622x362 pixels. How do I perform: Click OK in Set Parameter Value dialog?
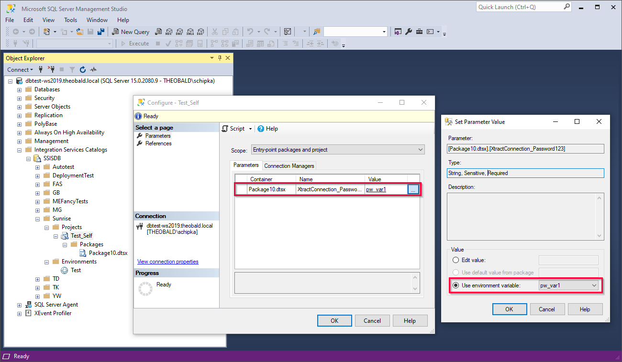[509, 309]
